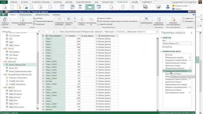The height and width of the screenshot is (114, 203).
Task: Collapse the СВОЙСТВА section
Action: tap(161, 38)
